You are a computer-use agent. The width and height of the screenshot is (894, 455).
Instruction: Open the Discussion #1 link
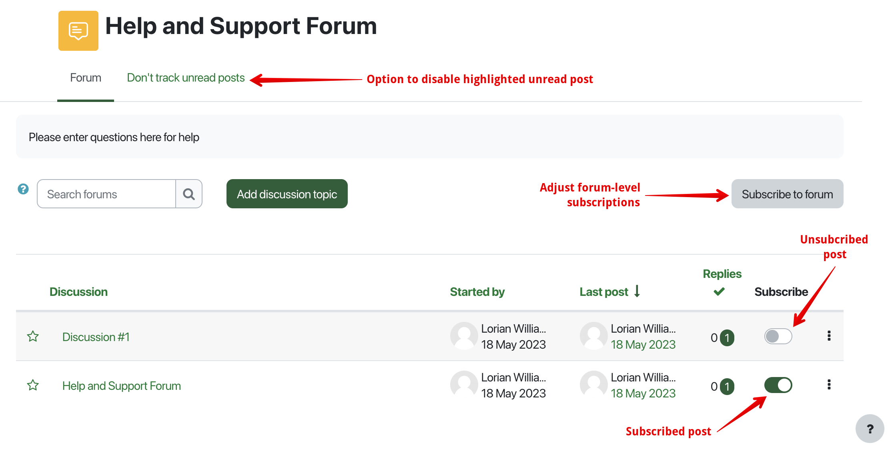[x=96, y=337]
